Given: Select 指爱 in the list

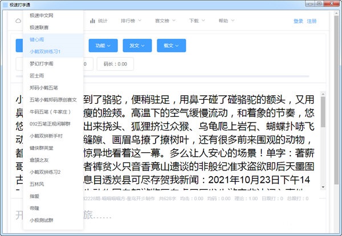Looking at the screenshot, I should point(53,196).
